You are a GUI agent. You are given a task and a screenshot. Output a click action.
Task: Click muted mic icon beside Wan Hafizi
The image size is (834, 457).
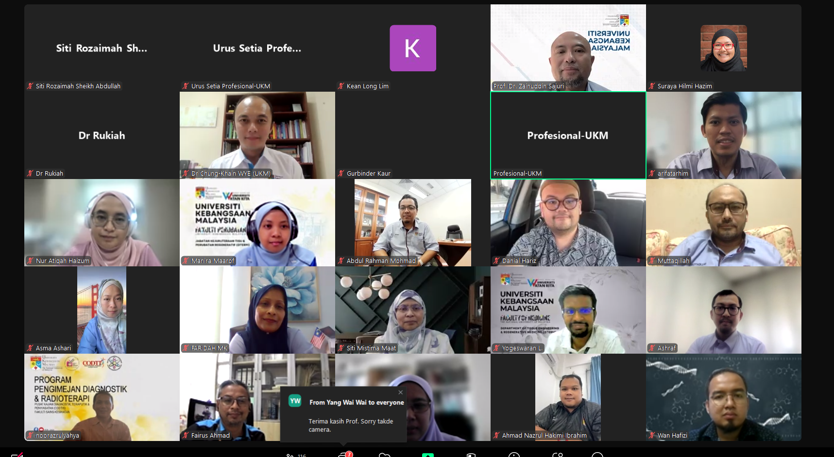pos(652,435)
